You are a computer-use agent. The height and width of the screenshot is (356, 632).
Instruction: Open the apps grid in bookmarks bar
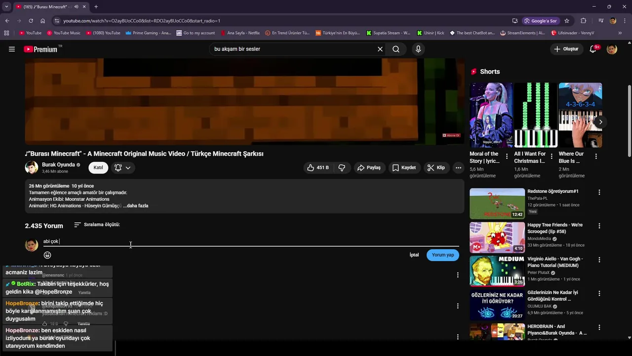(6, 33)
